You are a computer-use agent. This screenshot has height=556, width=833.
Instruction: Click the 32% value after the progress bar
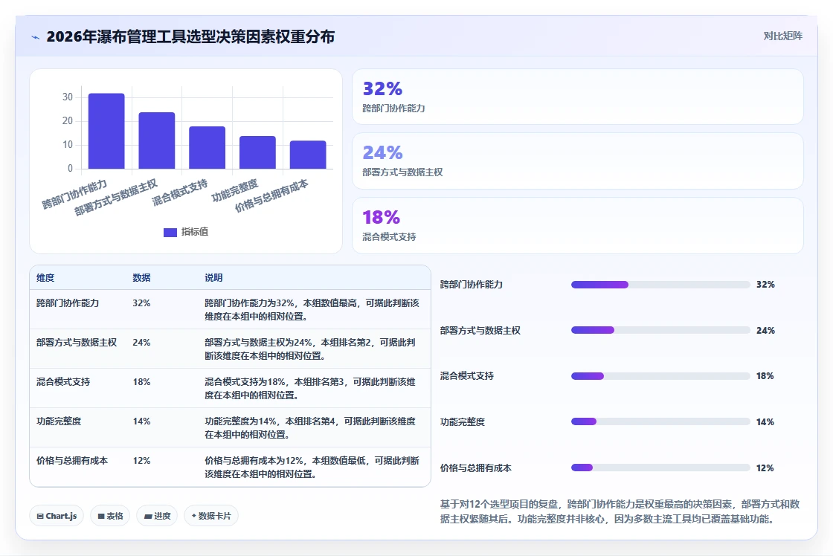coord(765,285)
